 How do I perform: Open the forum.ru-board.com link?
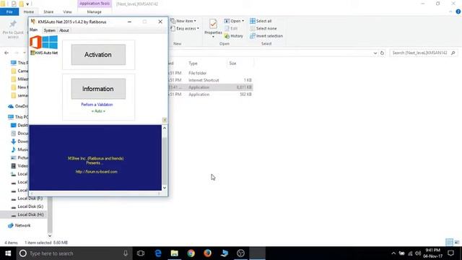point(96,172)
